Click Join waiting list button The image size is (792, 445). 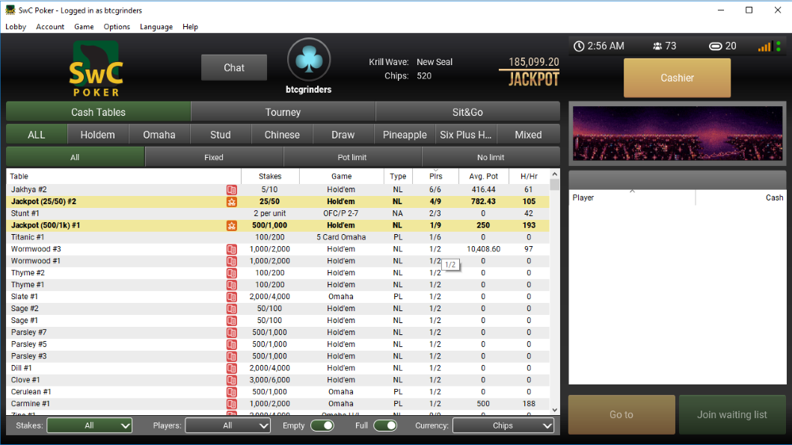(732, 414)
